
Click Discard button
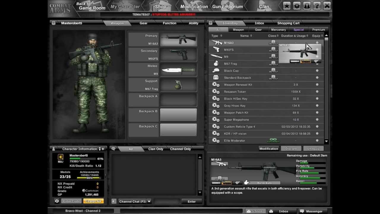click(x=291, y=149)
